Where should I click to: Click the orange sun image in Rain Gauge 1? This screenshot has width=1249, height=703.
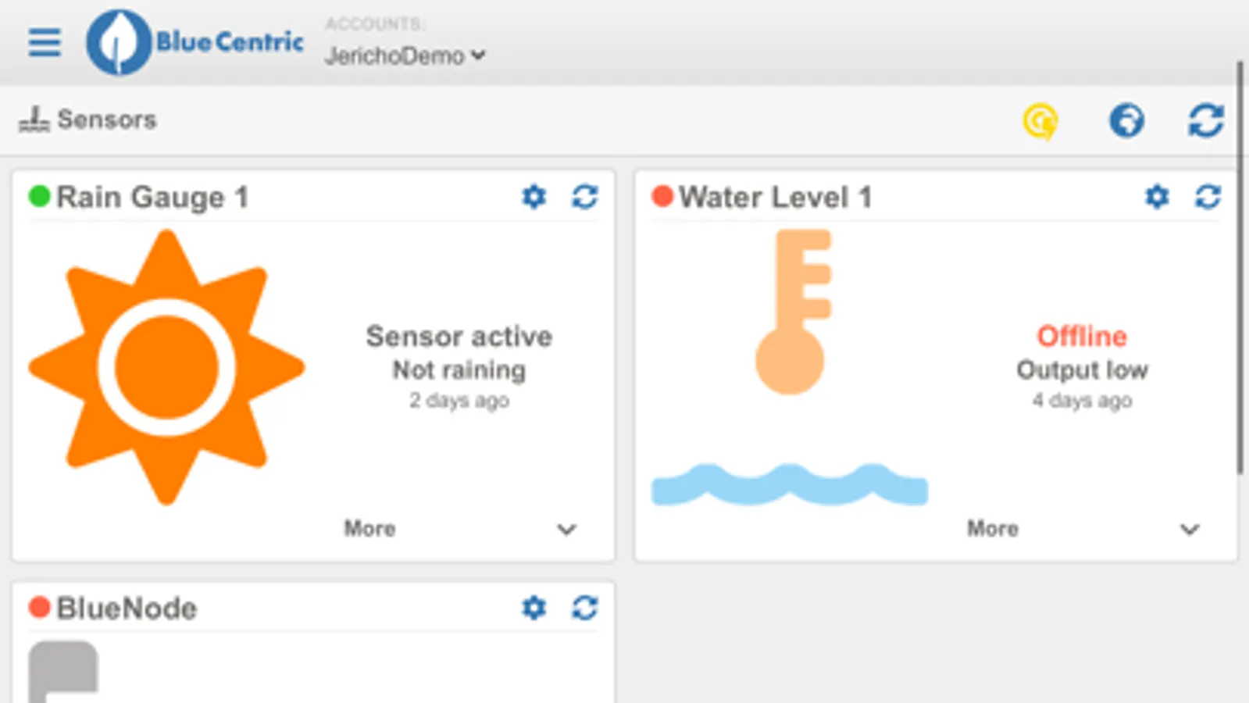166,367
